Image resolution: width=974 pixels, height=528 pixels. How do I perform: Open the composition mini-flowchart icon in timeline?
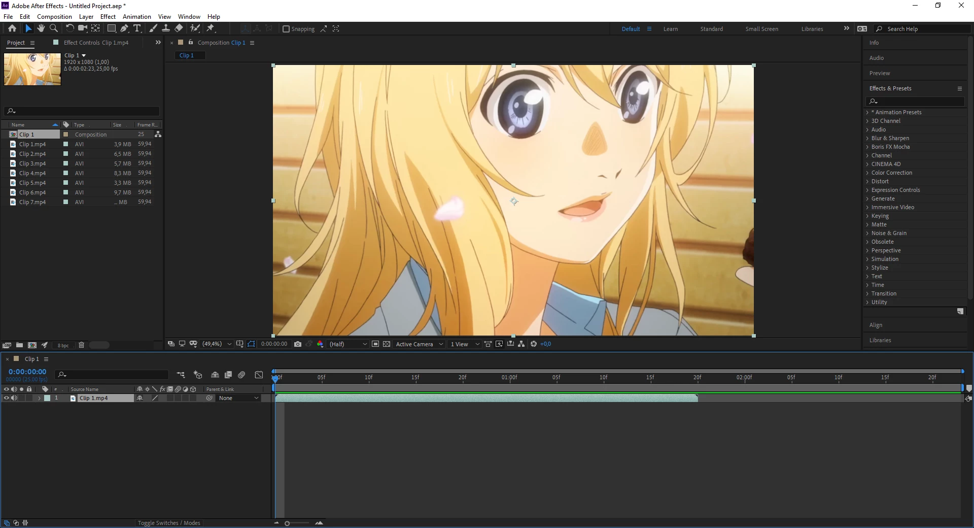(181, 375)
